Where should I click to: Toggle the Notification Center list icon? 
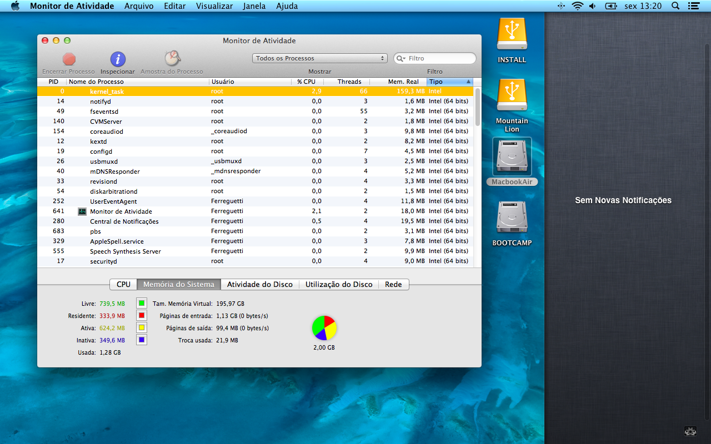click(693, 6)
